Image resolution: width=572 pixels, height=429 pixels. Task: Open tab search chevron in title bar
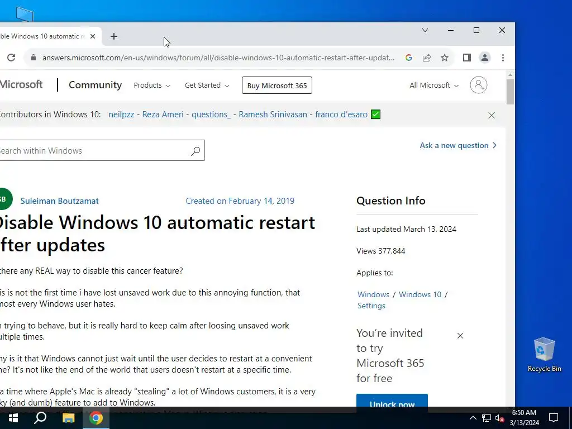[425, 30]
